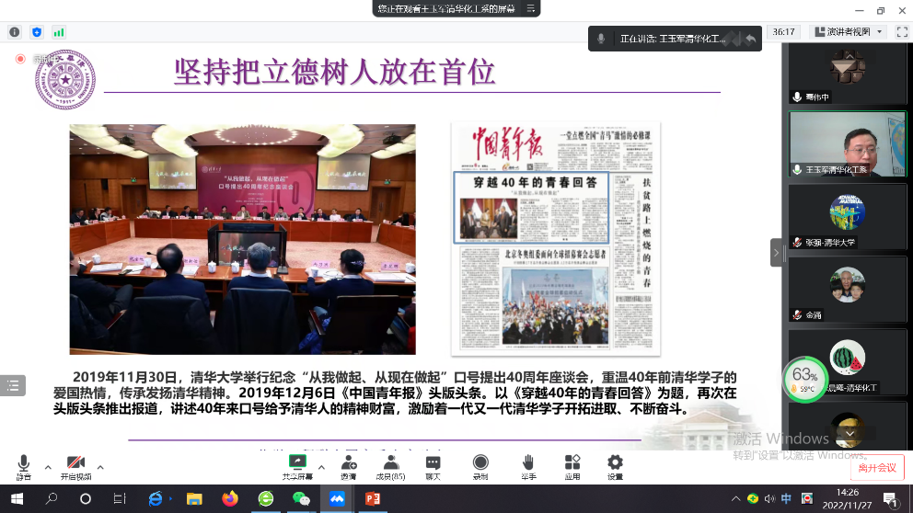
Task: Start recording the meeting
Action: point(480,468)
